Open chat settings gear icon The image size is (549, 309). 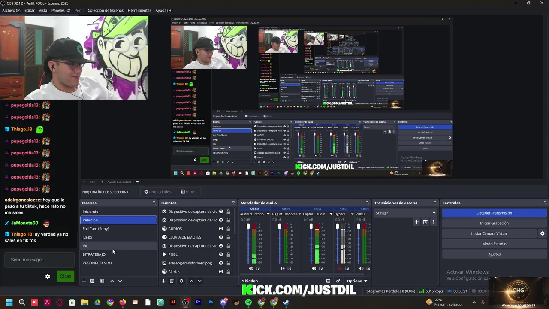pyautogui.click(x=48, y=276)
